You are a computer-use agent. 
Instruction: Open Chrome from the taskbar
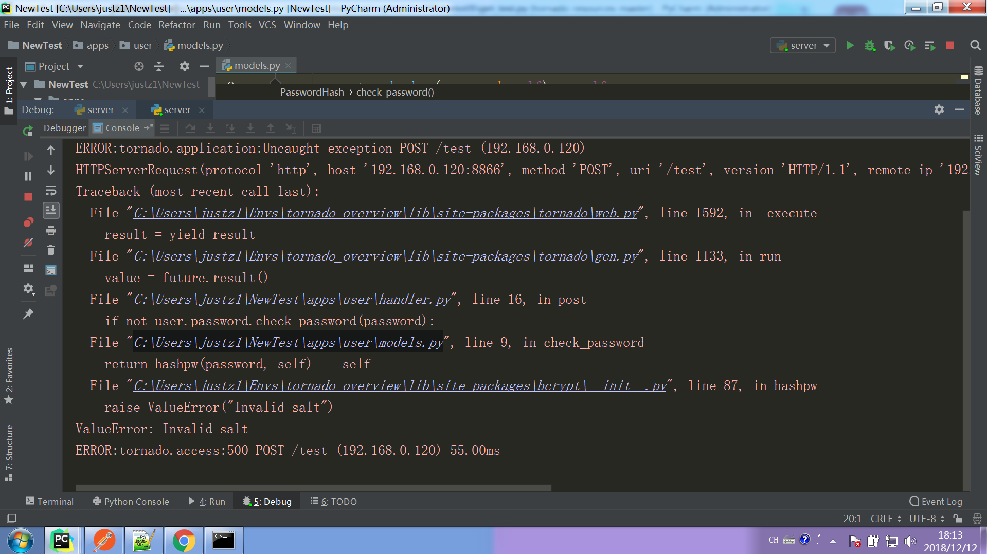pyautogui.click(x=184, y=541)
